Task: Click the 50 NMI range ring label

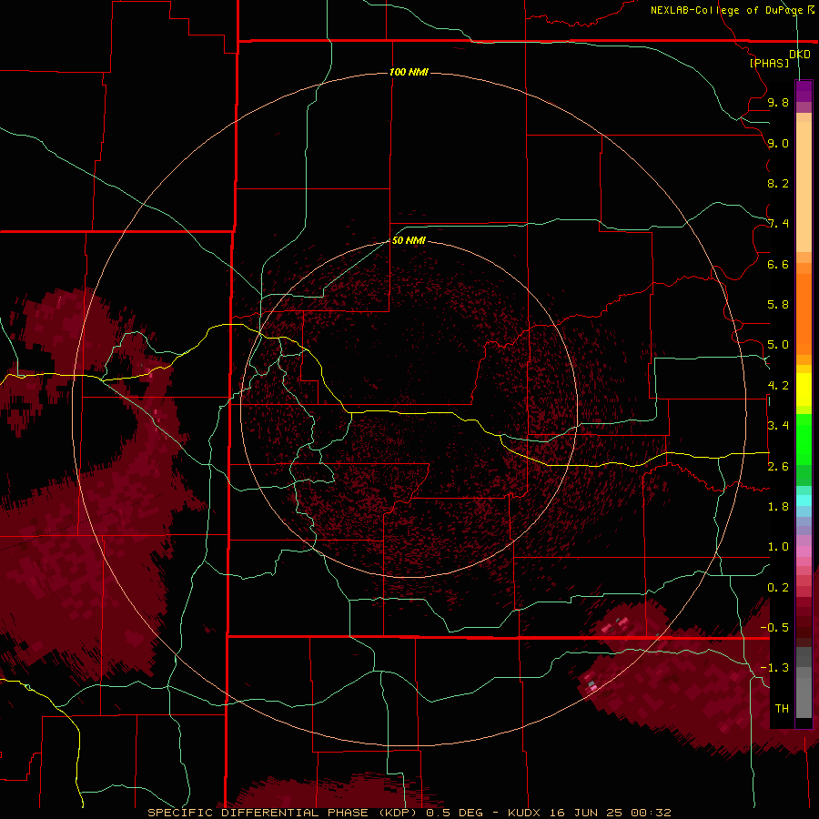Action: pyautogui.click(x=409, y=240)
